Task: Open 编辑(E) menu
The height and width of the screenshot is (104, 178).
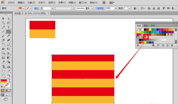Action: tap(21, 3)
